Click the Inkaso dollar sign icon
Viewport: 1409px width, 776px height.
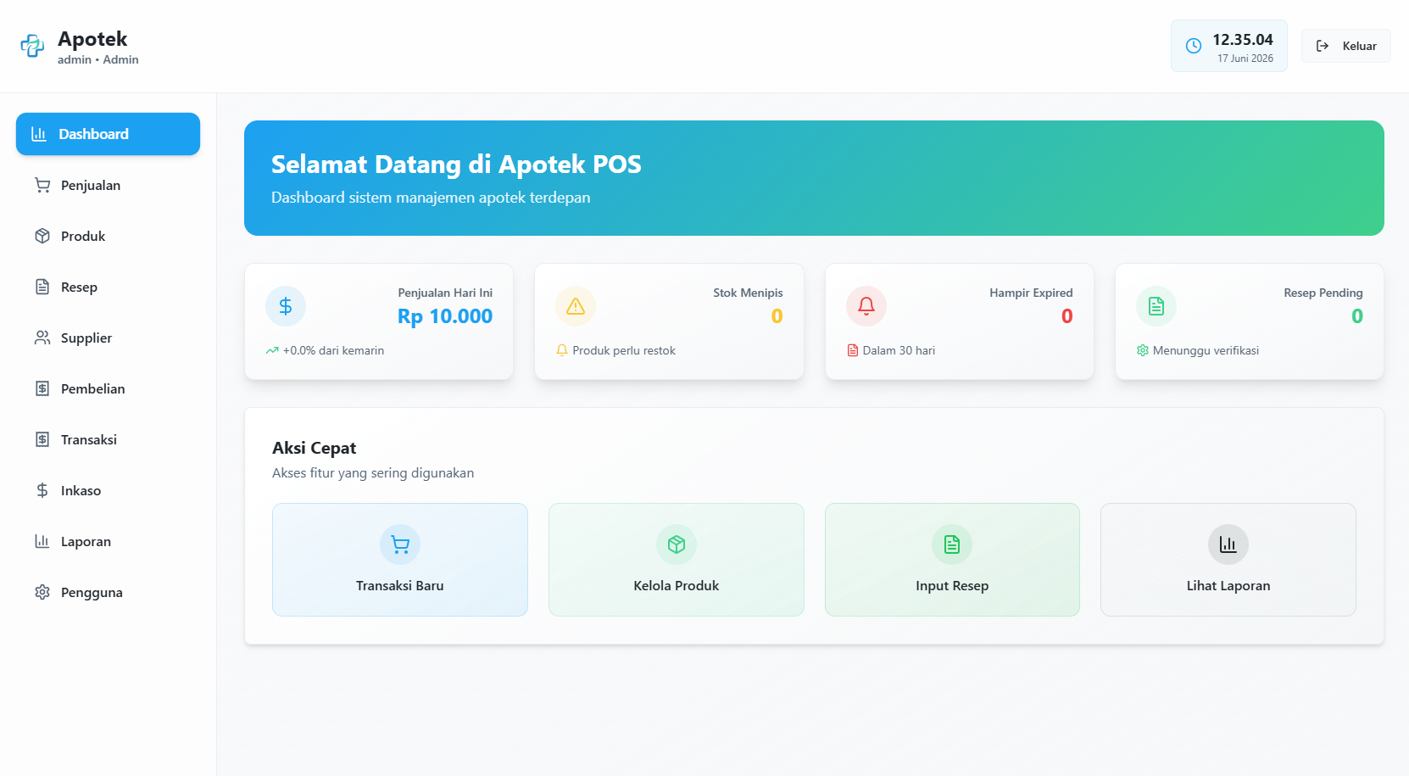[42, 490]
